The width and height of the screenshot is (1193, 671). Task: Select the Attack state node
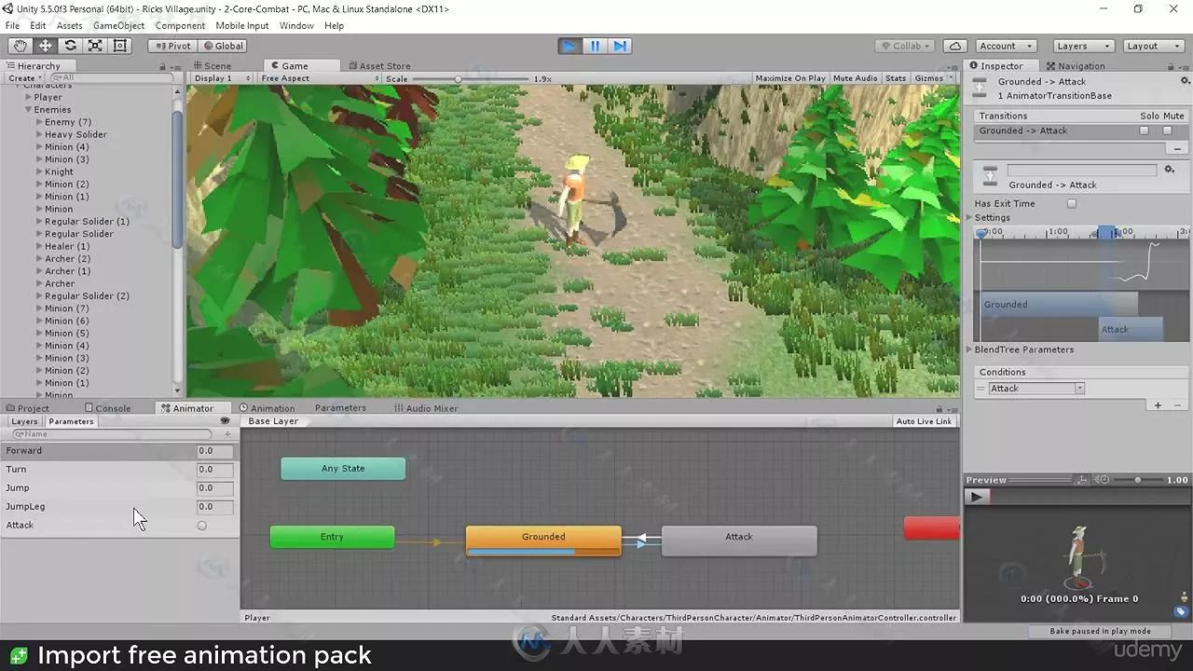point(739,541)
